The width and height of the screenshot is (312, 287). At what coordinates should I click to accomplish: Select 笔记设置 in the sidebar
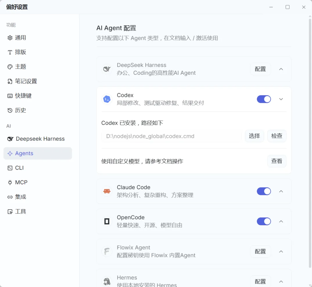pyautogui.click(x=38, y=81)
